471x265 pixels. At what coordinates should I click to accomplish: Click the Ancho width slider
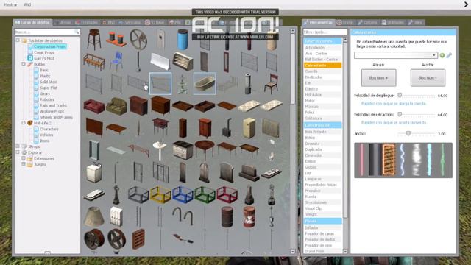[x=417, y=133]
